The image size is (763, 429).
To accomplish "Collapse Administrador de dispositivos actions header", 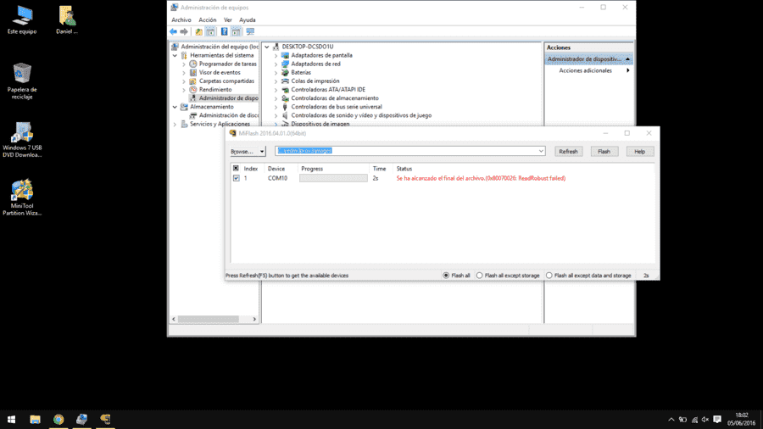I will (627, 58).
